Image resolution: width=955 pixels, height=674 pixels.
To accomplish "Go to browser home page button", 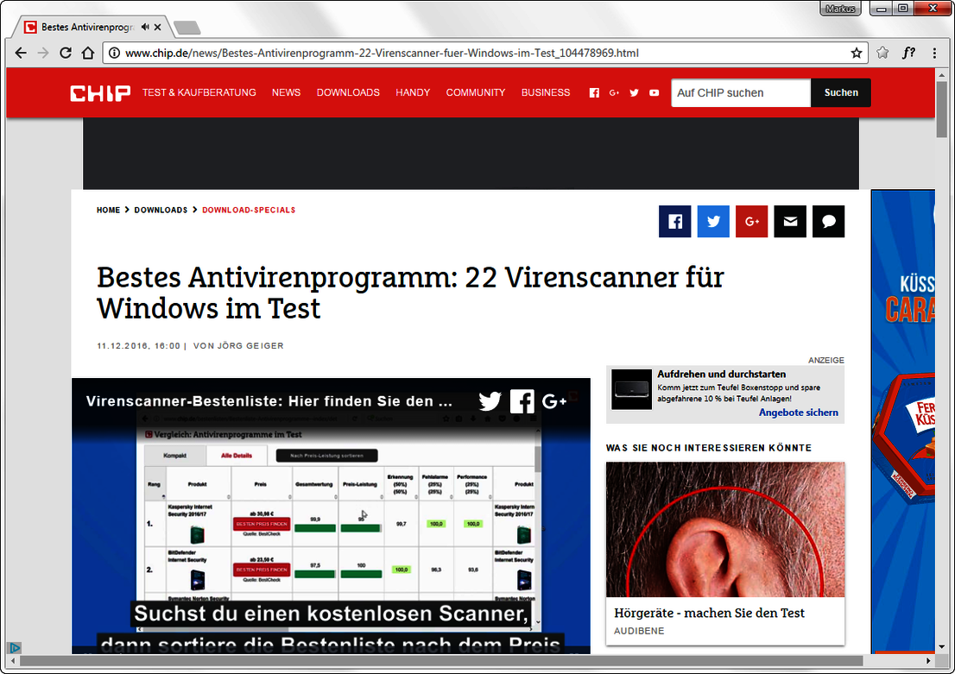I will (88, 53).
